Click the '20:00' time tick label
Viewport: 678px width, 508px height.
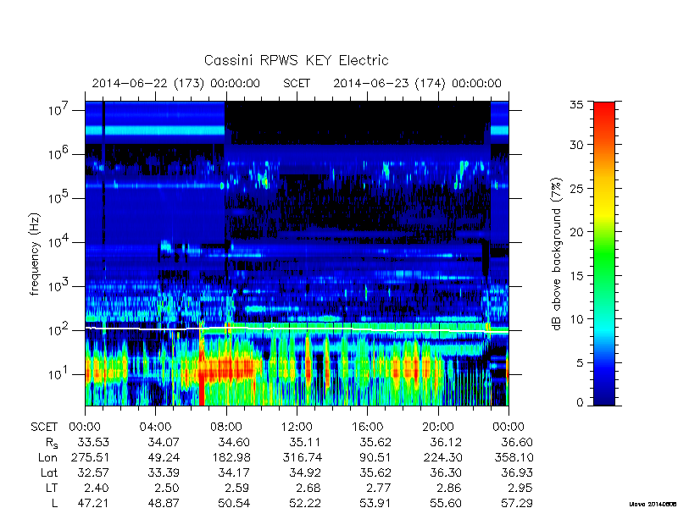click(x=438, y=427)
